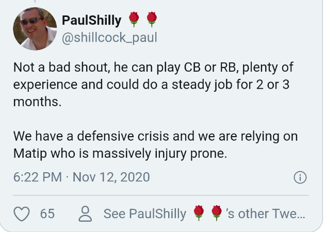Click the Nov 12, 2020 date text
325x232 pixels.
tap(111, 178)
